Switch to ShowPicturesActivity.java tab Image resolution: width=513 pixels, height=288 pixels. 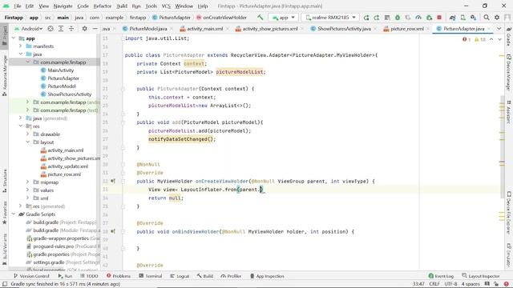(x=344, y=29)
